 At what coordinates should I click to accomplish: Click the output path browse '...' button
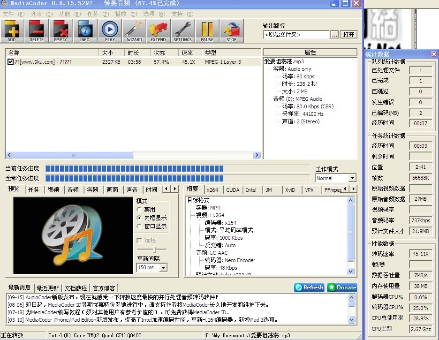(334, 35)
